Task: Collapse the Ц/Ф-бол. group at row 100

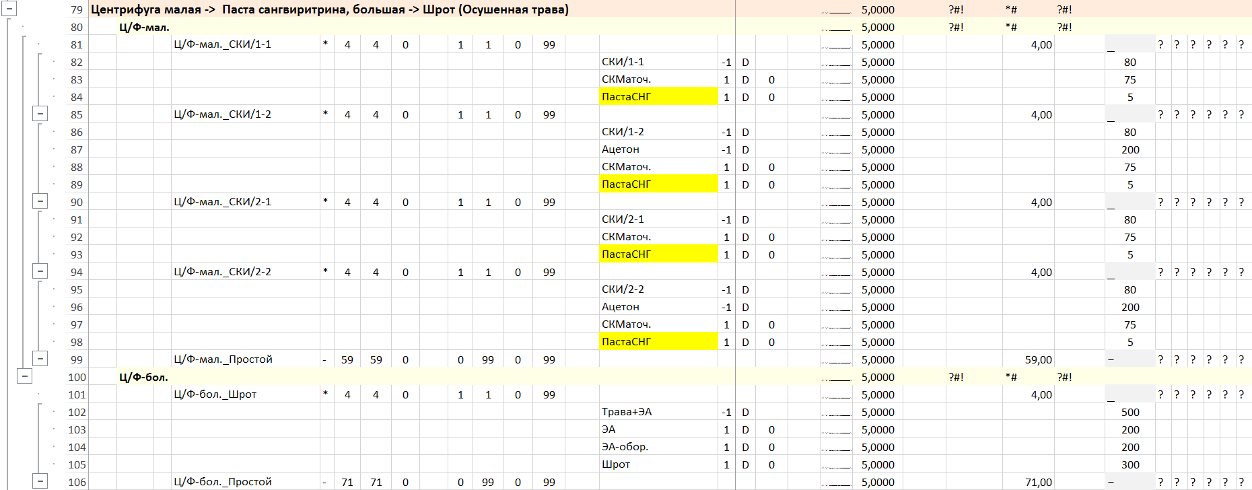Action: [24, 376]
